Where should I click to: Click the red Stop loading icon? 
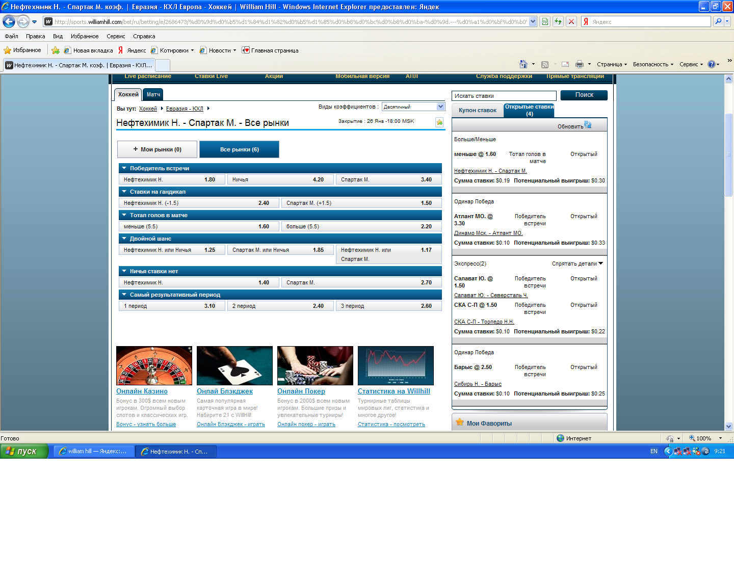(x=571, y=21)
